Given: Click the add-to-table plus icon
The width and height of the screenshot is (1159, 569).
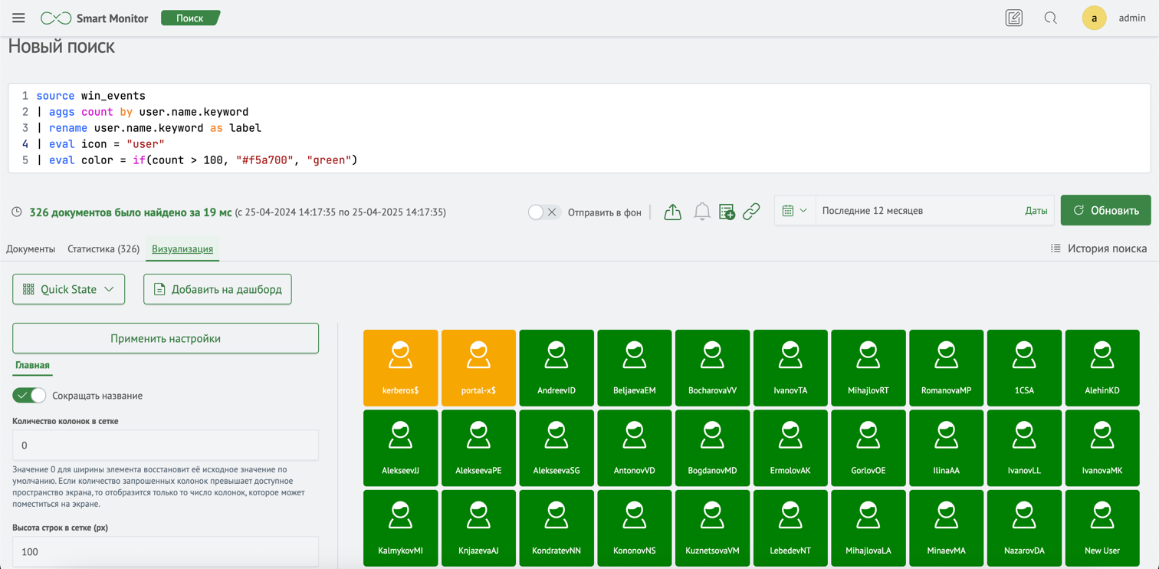Looking at the screenshot, I should [727, 212].
